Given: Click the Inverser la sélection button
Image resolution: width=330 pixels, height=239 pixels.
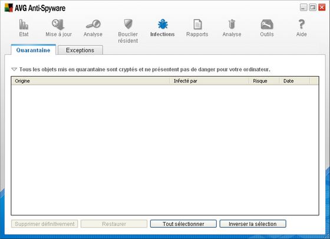Looking at the screenshot, I should point(253,224).
